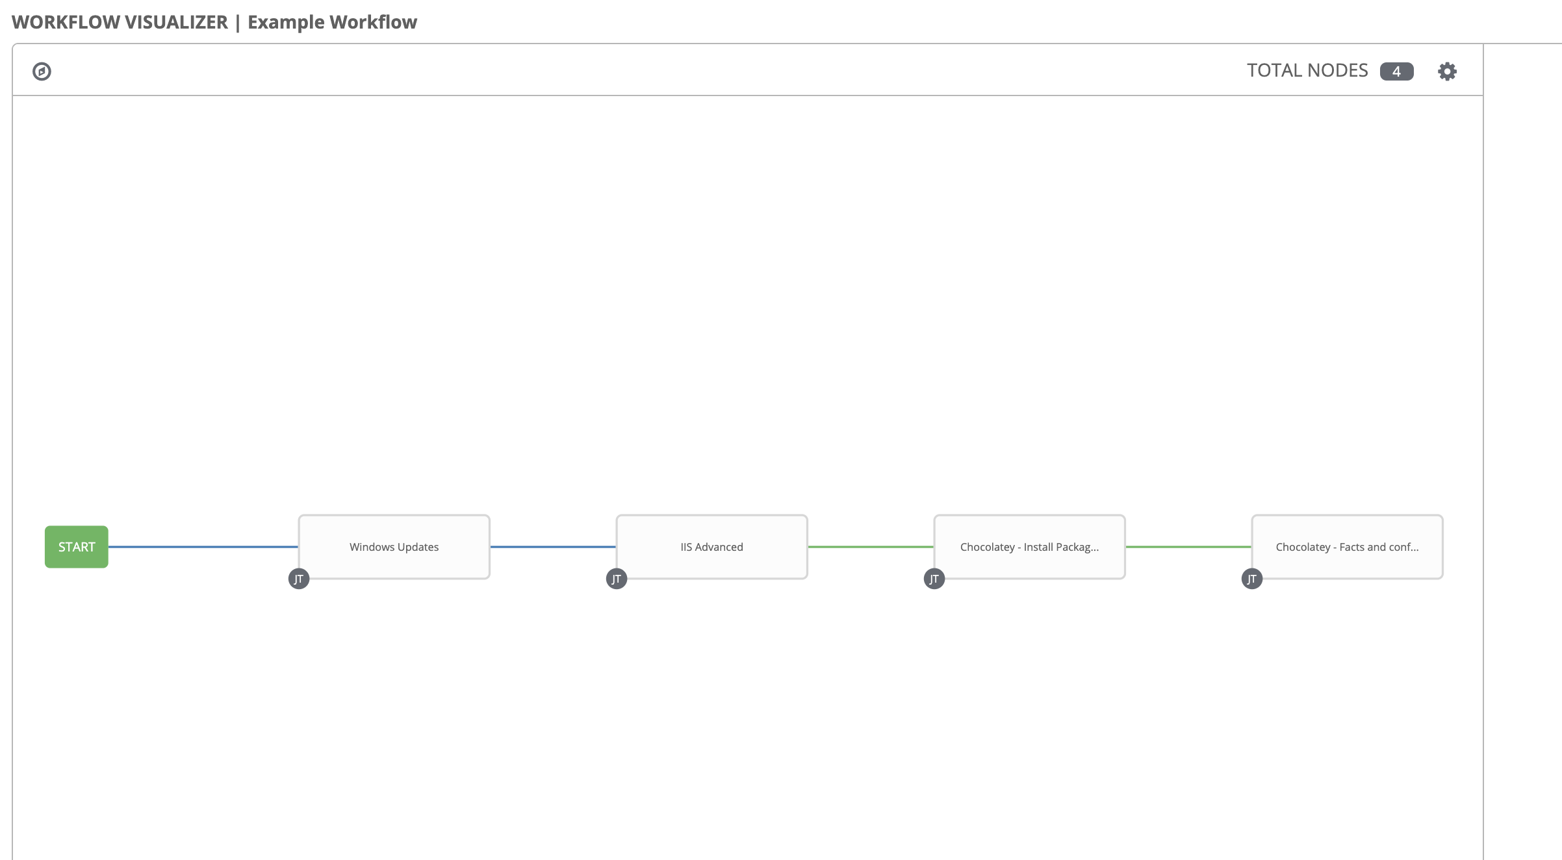Click the JT icon below Chocolatey Facts

click(x=1251, y=577)
